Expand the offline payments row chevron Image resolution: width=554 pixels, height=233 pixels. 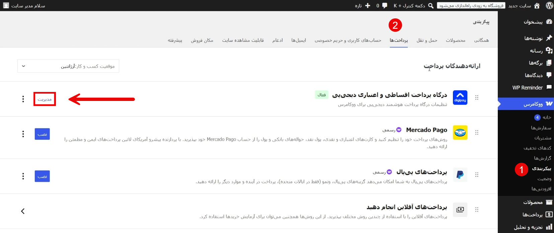pyautogui.click(x=23, y=211)
